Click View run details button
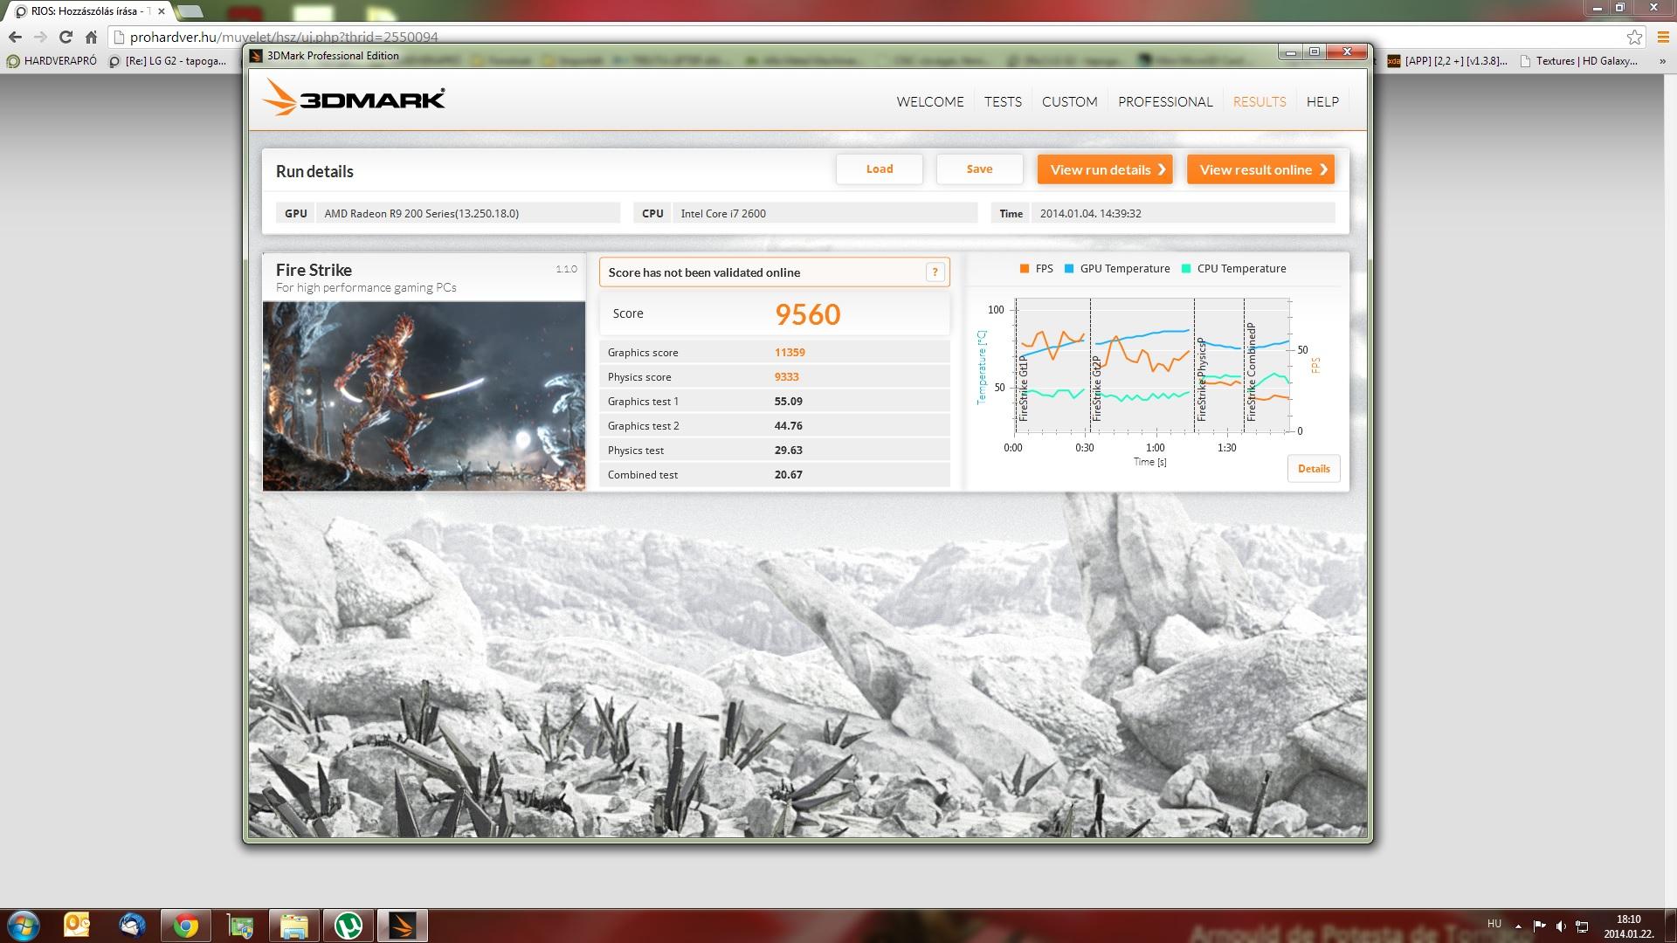Image resolution: width=1677 pixels, height=943 pixels. [1105, 169]
